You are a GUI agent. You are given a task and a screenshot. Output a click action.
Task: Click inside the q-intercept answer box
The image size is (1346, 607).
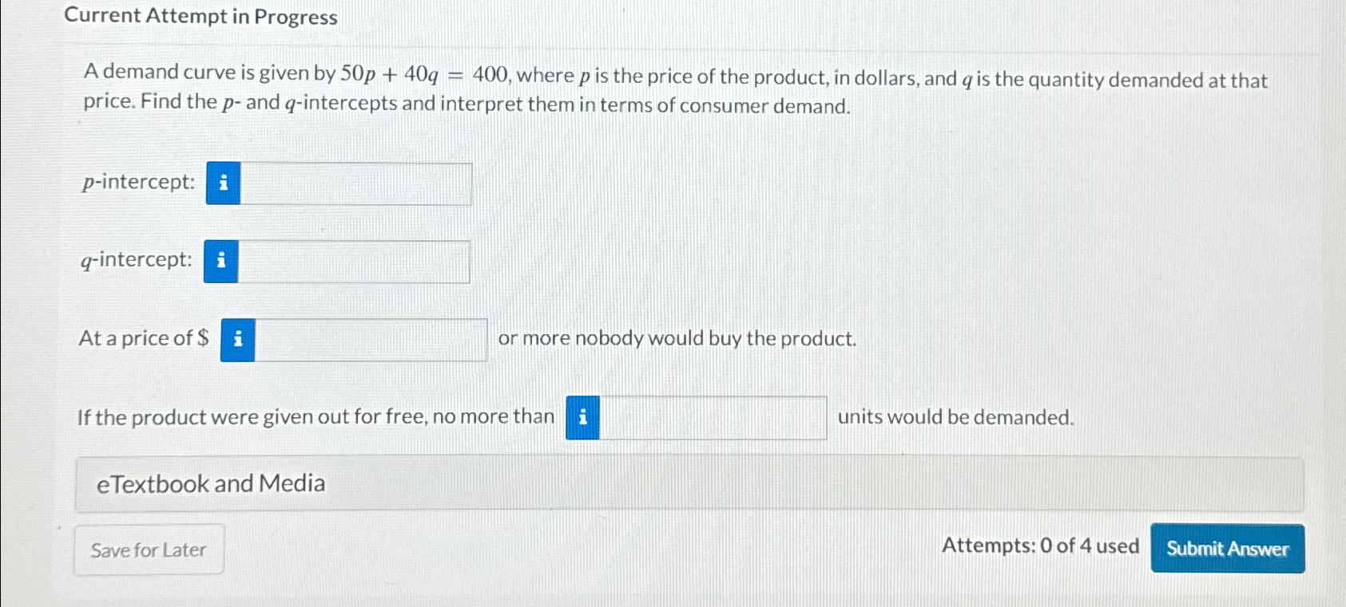tap(354, 261)
